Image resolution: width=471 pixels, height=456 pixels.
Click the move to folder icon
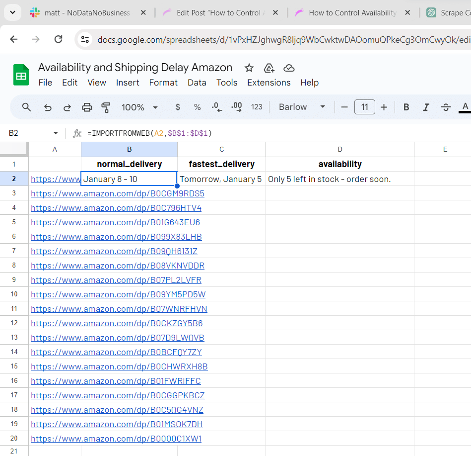click(269, 68)
